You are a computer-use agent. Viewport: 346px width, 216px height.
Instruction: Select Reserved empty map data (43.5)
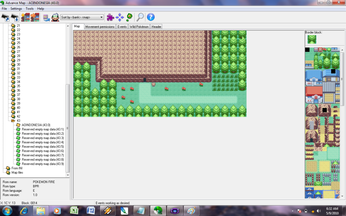[x=43, y=146]
